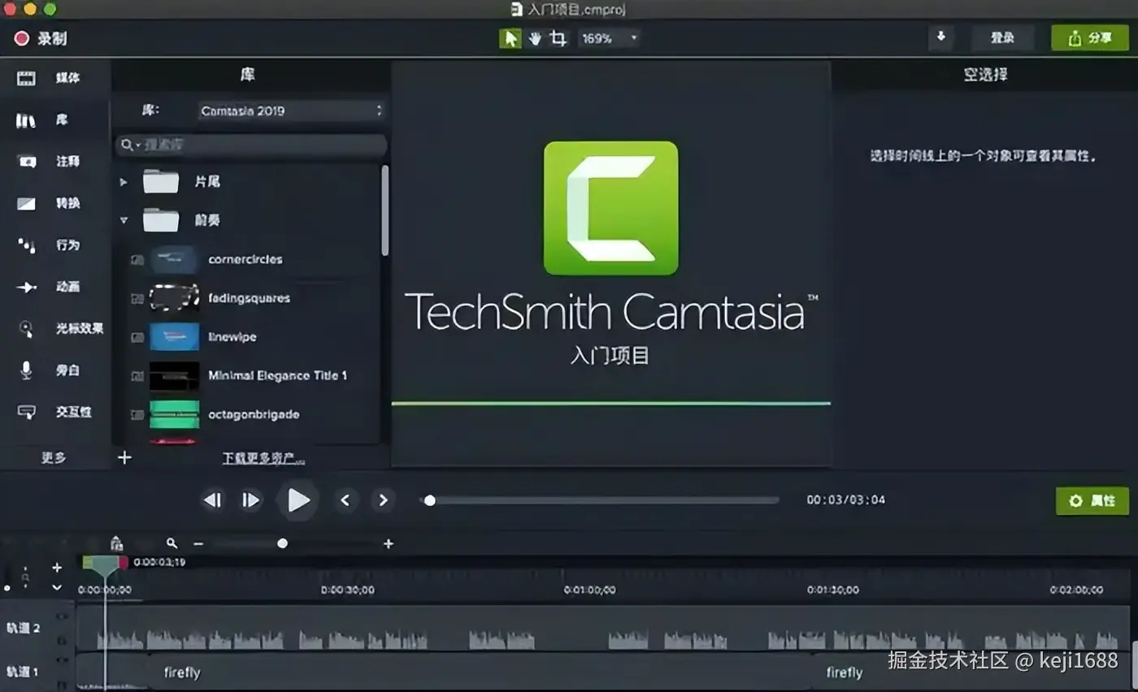Click the add track plus button
This screenshot has height=692, width=1138.
tap(57, 568)
